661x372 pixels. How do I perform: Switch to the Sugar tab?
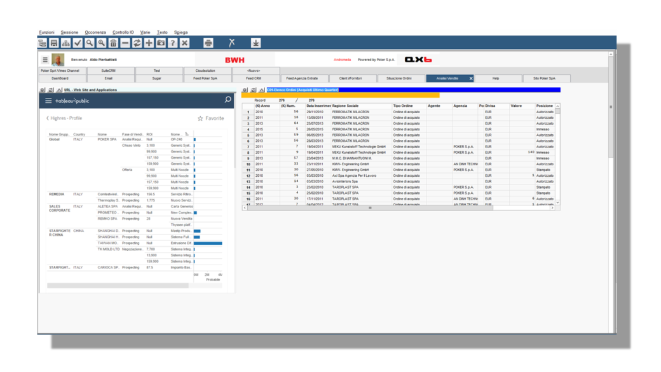click(x=159, y=78)
